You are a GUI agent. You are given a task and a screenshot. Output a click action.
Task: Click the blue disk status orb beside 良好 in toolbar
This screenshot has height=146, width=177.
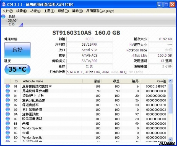pos(3,17)
